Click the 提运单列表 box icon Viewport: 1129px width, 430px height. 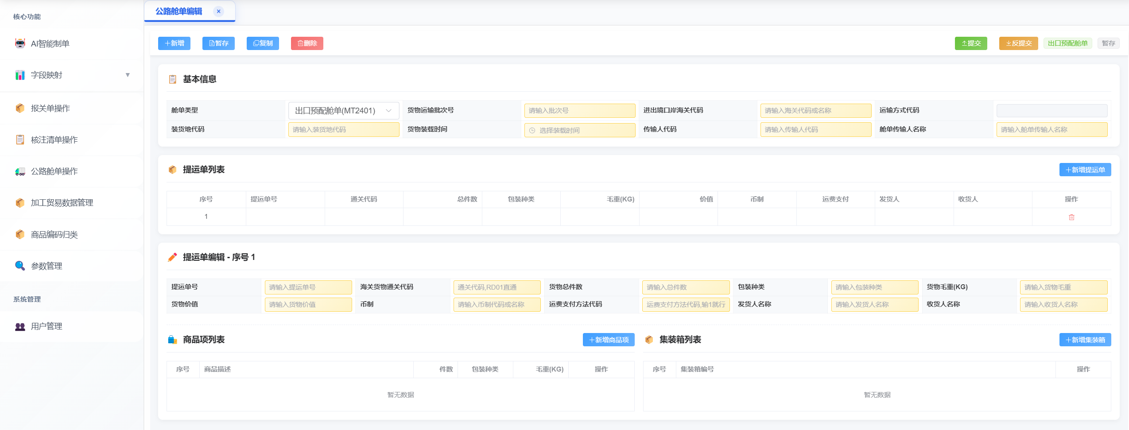[x=173, y=170]
